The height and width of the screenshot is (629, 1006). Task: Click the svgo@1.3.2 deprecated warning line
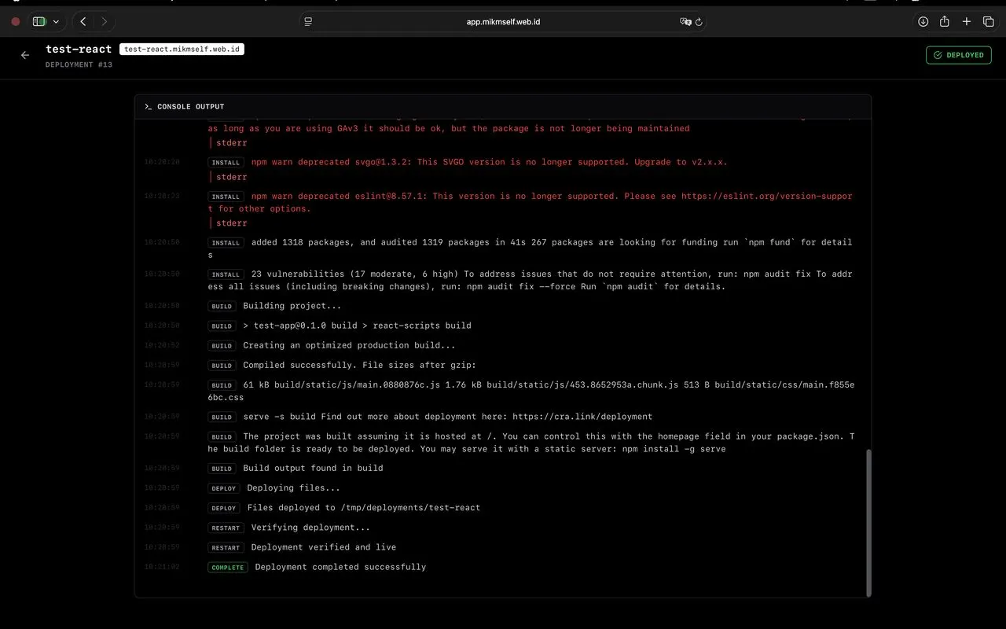pos(489,162)
